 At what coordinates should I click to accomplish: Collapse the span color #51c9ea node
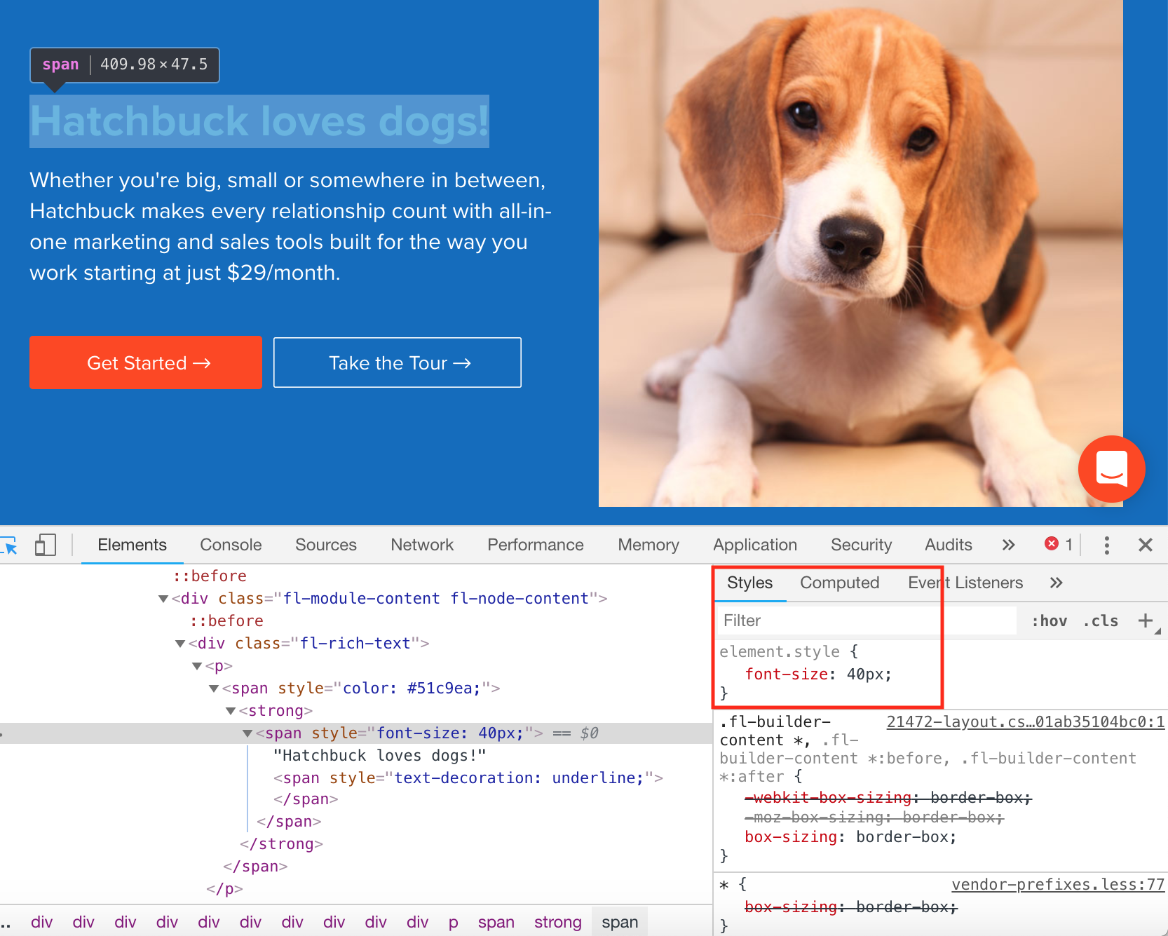click(x=214, y=689)
